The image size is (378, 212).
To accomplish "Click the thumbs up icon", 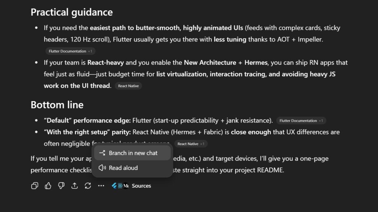I will click(48, 186).
